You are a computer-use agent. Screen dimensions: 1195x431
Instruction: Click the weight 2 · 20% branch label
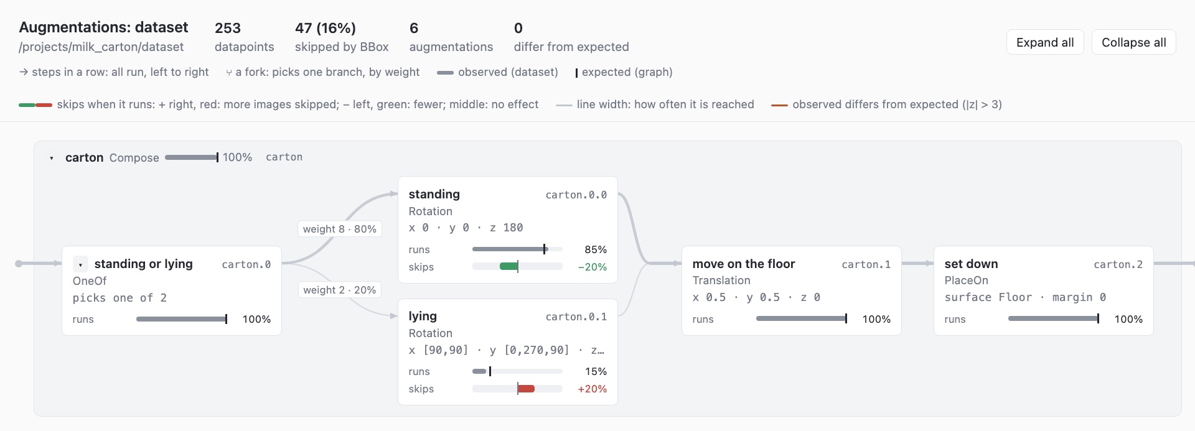click(340, 290)
